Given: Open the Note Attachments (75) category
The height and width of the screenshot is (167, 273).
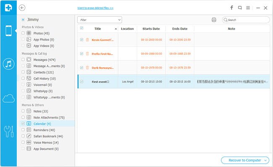Looking at the screenshot, I should [x=49, y=117].
